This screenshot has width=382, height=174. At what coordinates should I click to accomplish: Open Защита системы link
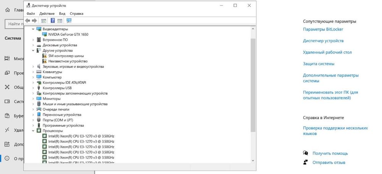[x=319, y=64]
